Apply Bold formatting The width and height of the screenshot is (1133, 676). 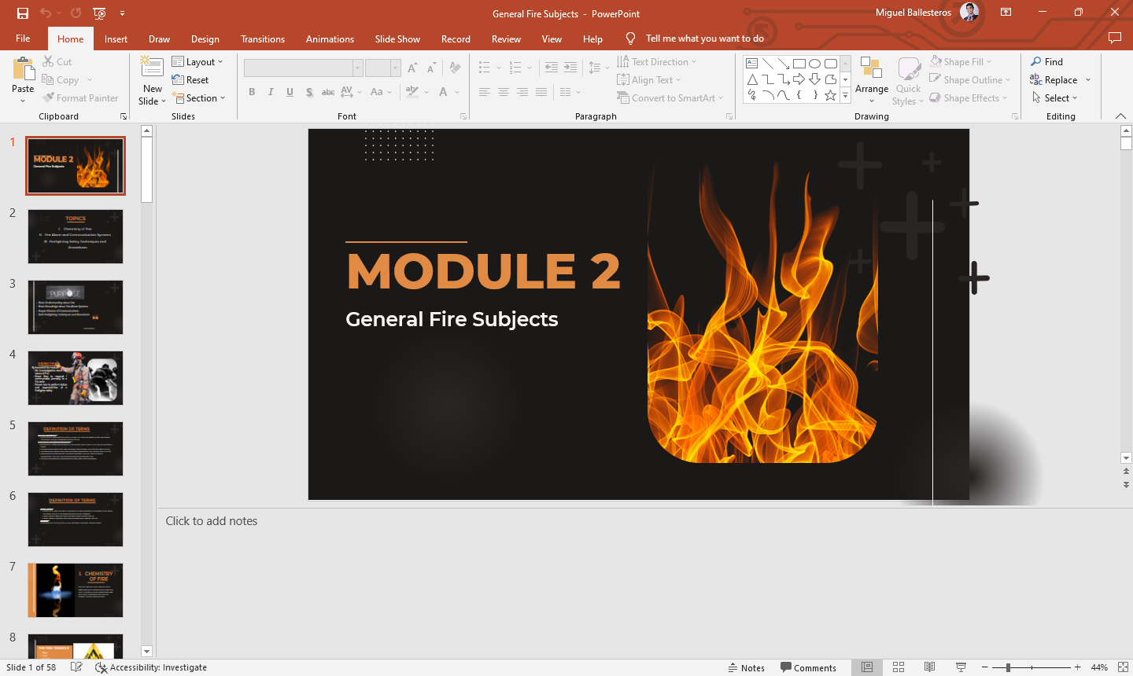pyautogui.click(x=252, y=92)
